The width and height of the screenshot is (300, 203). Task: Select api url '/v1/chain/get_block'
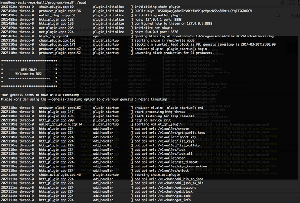coord(175,192)
